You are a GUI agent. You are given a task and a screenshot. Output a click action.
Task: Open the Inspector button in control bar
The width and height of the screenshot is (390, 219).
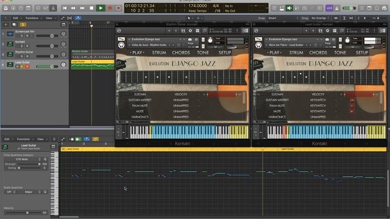(13, 8)
